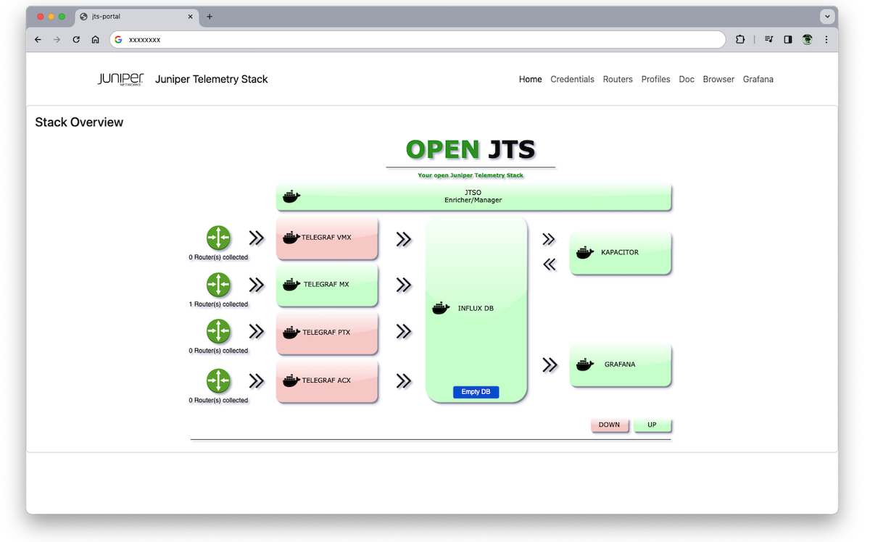Click the Docker icon in GRAFANA box
The width and height of the screenshot is (870, 542).
point(585,364)
